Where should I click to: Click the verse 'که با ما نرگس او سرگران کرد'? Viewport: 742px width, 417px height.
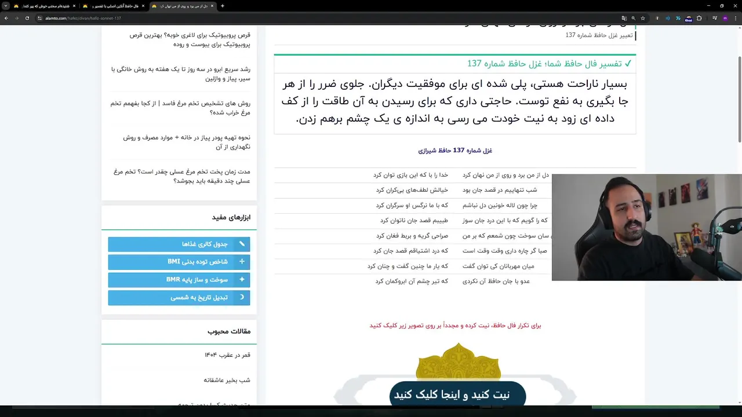(x=412, y=206)
